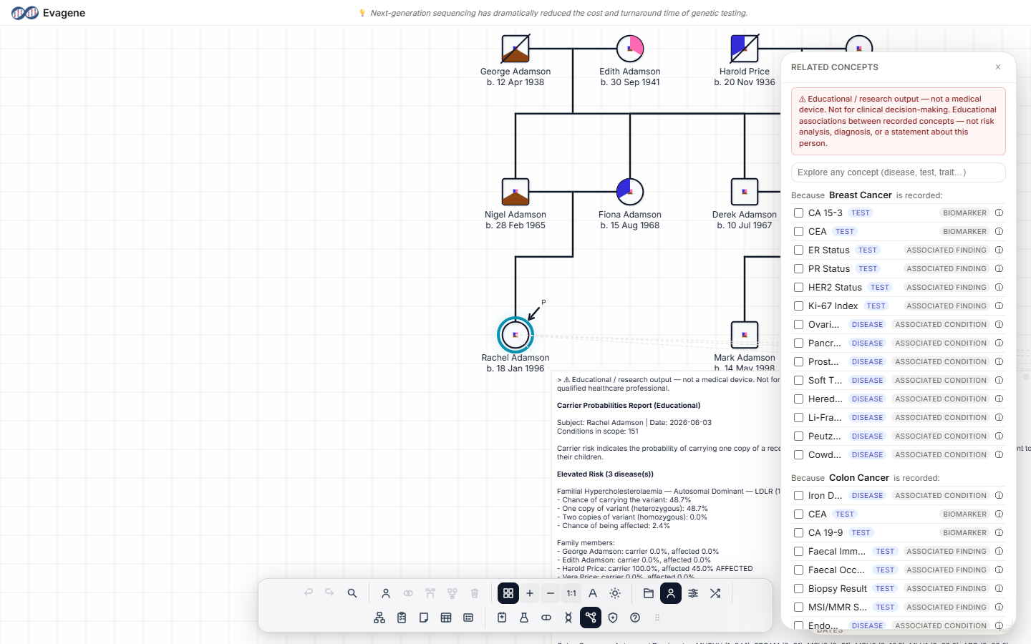Select Nigel Adamson's square symbol

[515, 192]
